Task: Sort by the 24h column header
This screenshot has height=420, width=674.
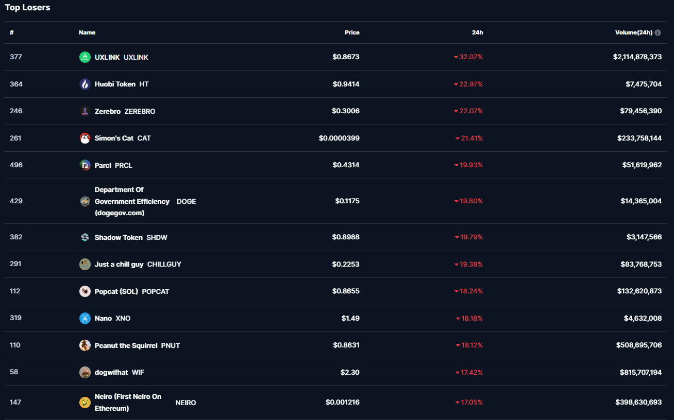Action: pos(477,32)
